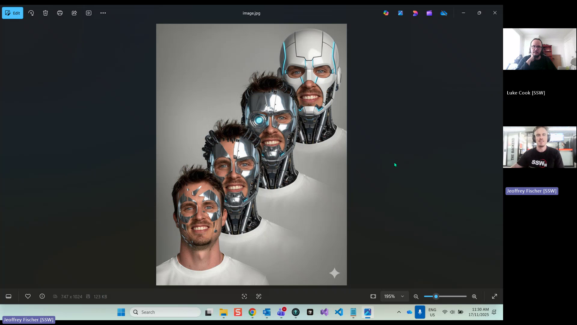
Task: Click the taskbar Search box
Action: [165, 312]
